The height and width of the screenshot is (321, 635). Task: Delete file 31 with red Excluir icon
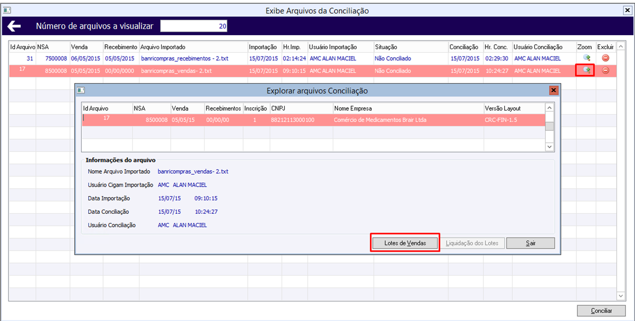[x=606, y=58]
